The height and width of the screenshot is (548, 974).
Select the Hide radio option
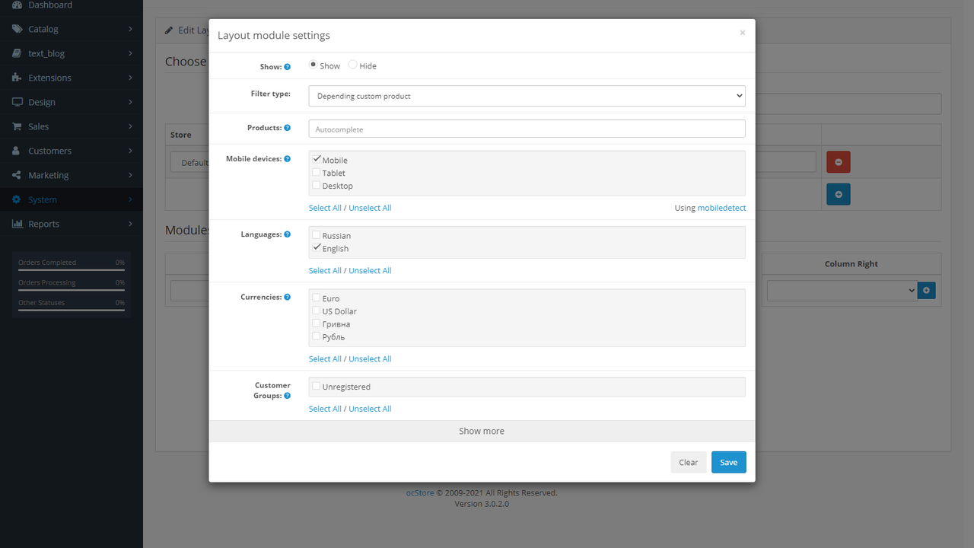(352, 65)
